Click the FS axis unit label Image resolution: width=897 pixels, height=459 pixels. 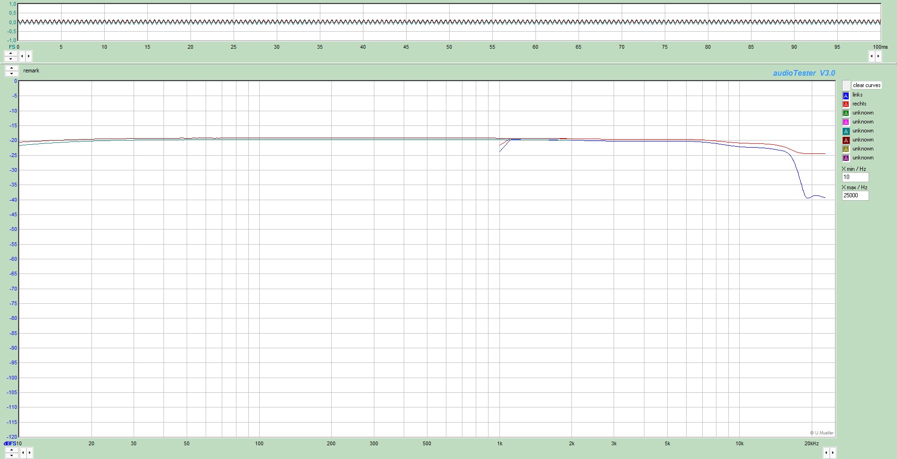(12, 47)
